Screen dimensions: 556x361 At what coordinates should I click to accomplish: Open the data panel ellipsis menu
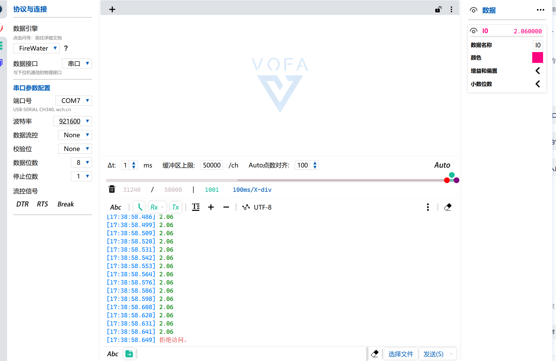coord(540,10)
